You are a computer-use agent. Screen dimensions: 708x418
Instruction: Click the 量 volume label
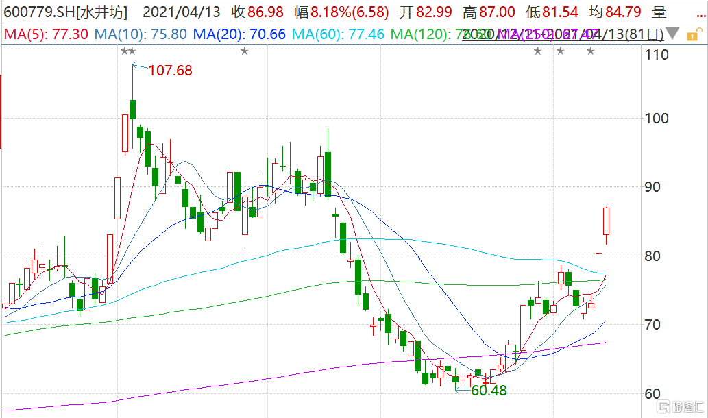tap(659, 12)
